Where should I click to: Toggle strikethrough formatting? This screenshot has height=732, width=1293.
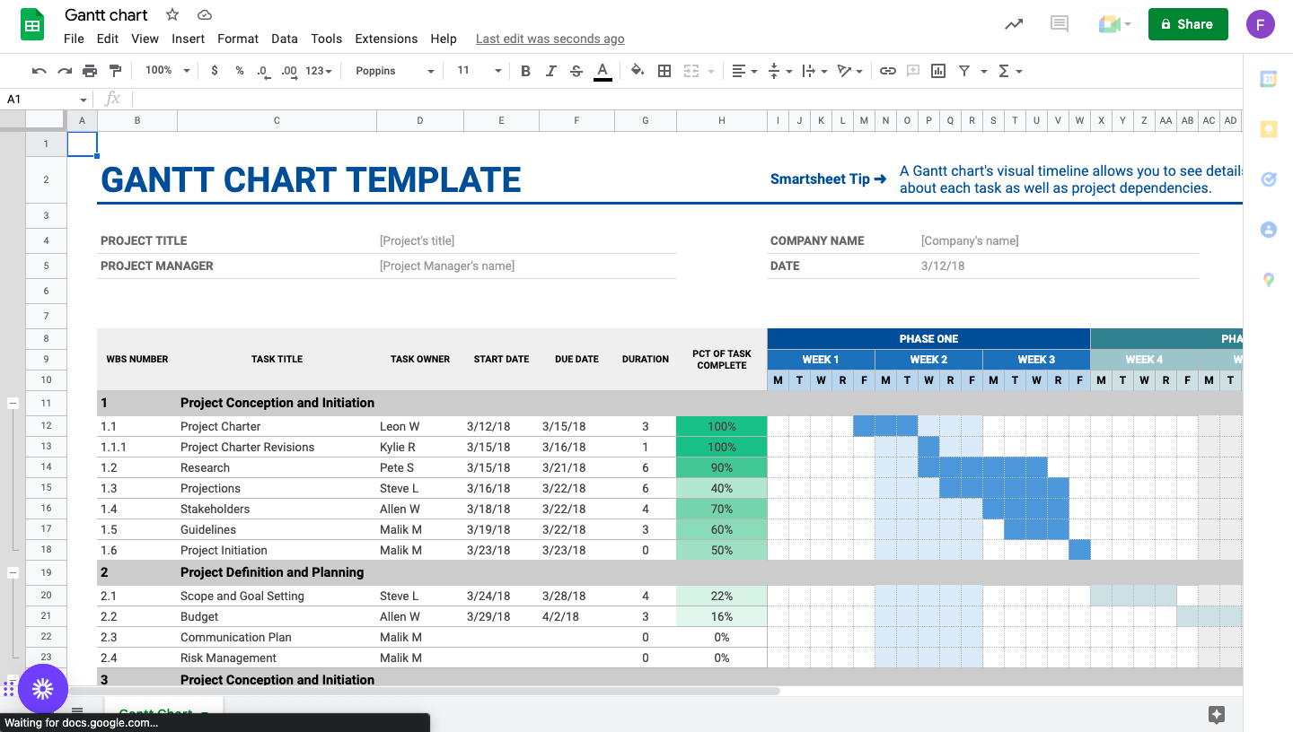(576, 71)
